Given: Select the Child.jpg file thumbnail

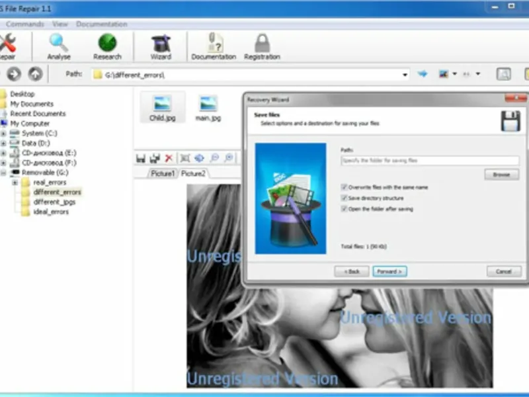Looking at the screenshot, I should (162, 108).
